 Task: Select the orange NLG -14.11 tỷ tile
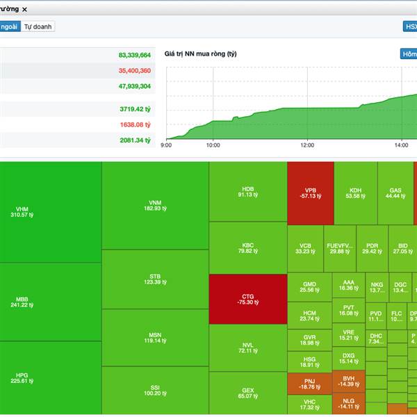pyautogui.click(x=349, y=404)
